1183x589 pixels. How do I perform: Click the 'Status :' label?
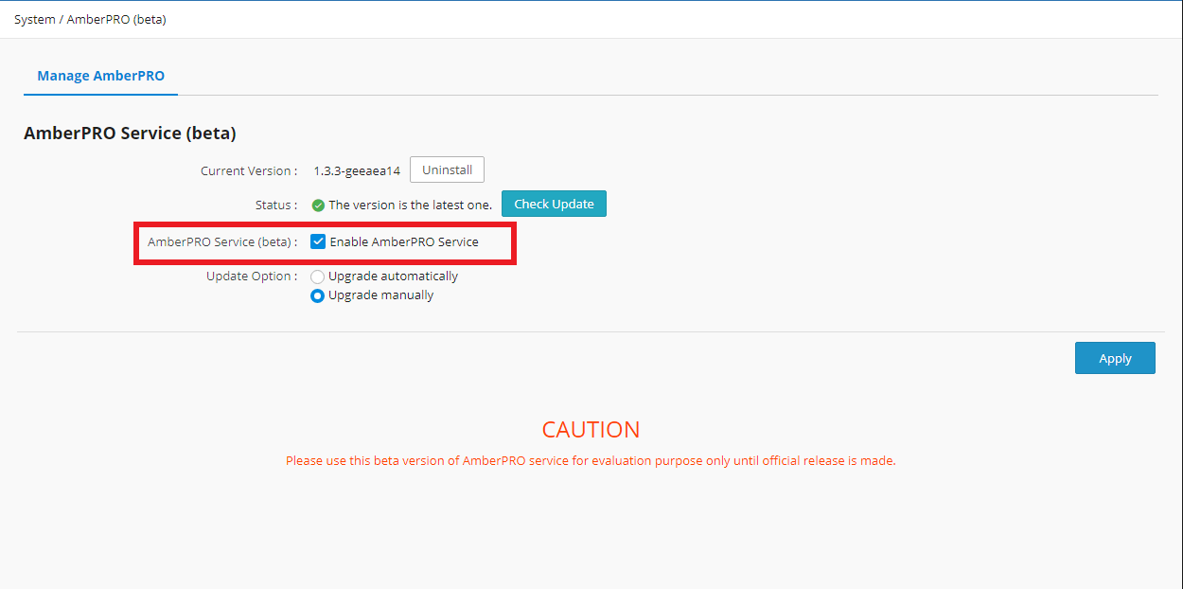click(276, 205)
